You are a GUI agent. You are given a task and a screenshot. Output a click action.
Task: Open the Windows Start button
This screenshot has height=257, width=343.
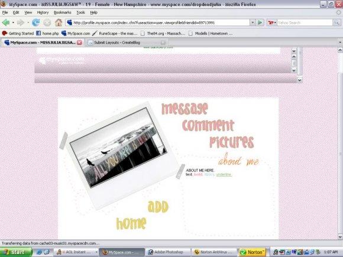coord(16,252)
